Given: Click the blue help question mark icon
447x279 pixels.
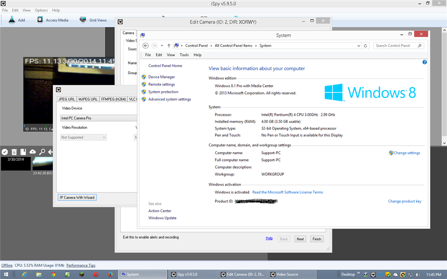Looking at the screenshot, I should pyautogui.click(x=424, y=62).
